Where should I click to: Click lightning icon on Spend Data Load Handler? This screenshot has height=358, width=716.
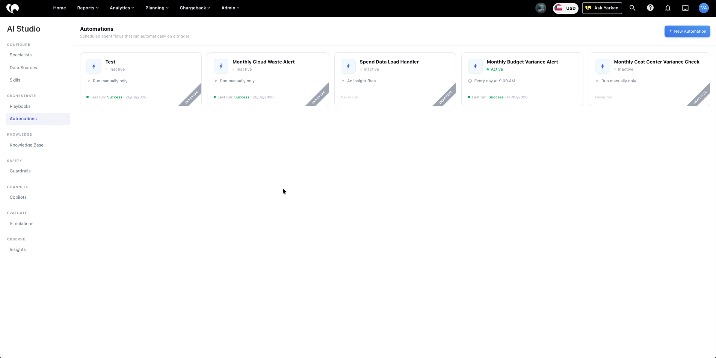(348, 66)
